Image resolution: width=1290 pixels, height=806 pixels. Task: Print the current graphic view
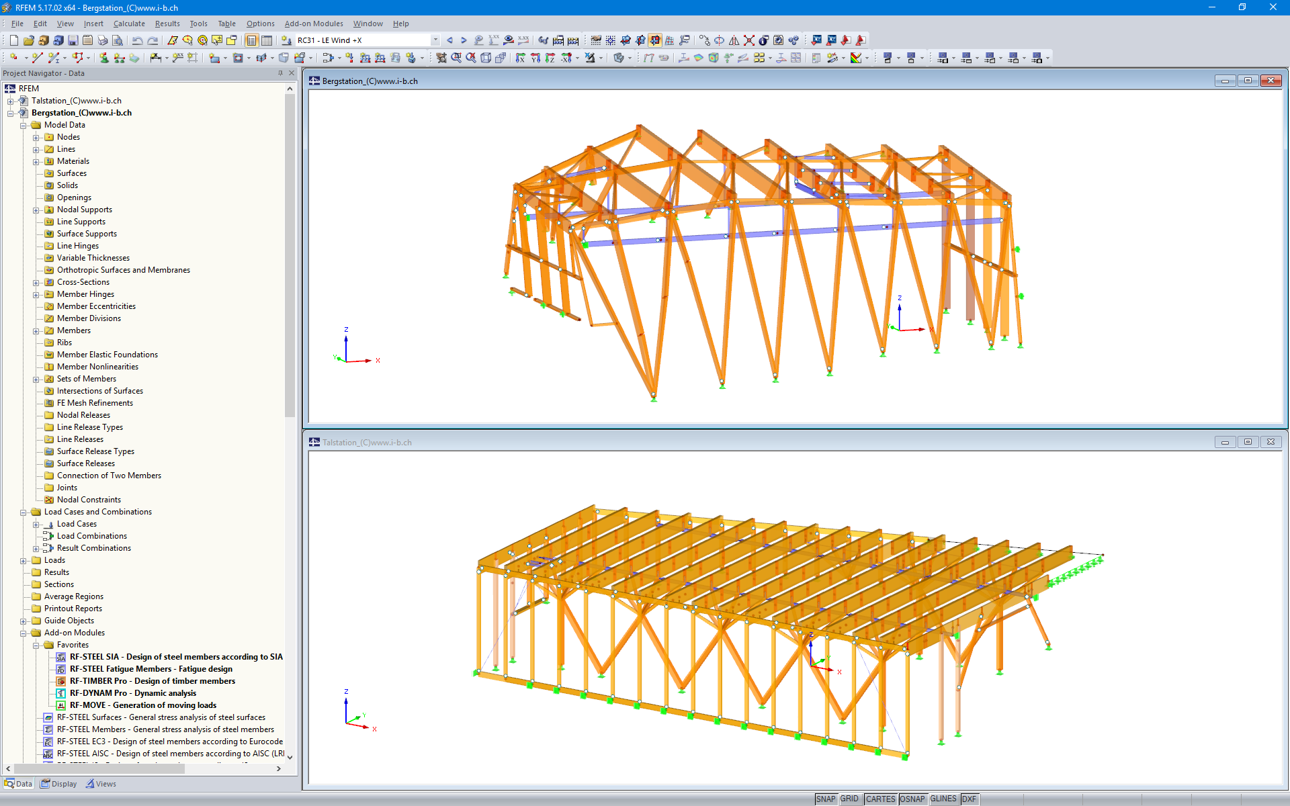coord(102,40)
